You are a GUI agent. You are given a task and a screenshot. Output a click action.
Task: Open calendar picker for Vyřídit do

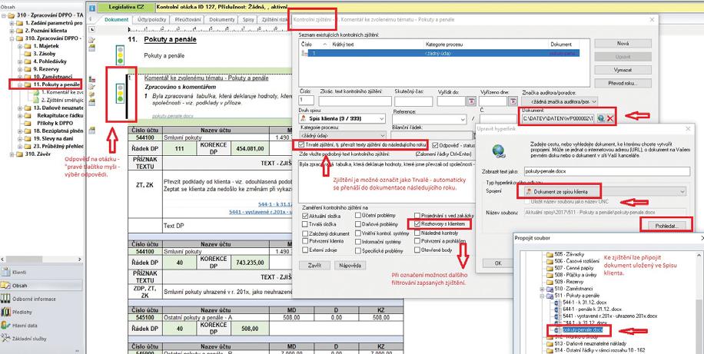click(471, 101)
